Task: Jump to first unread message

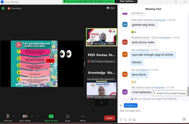Action: (170, 93)
